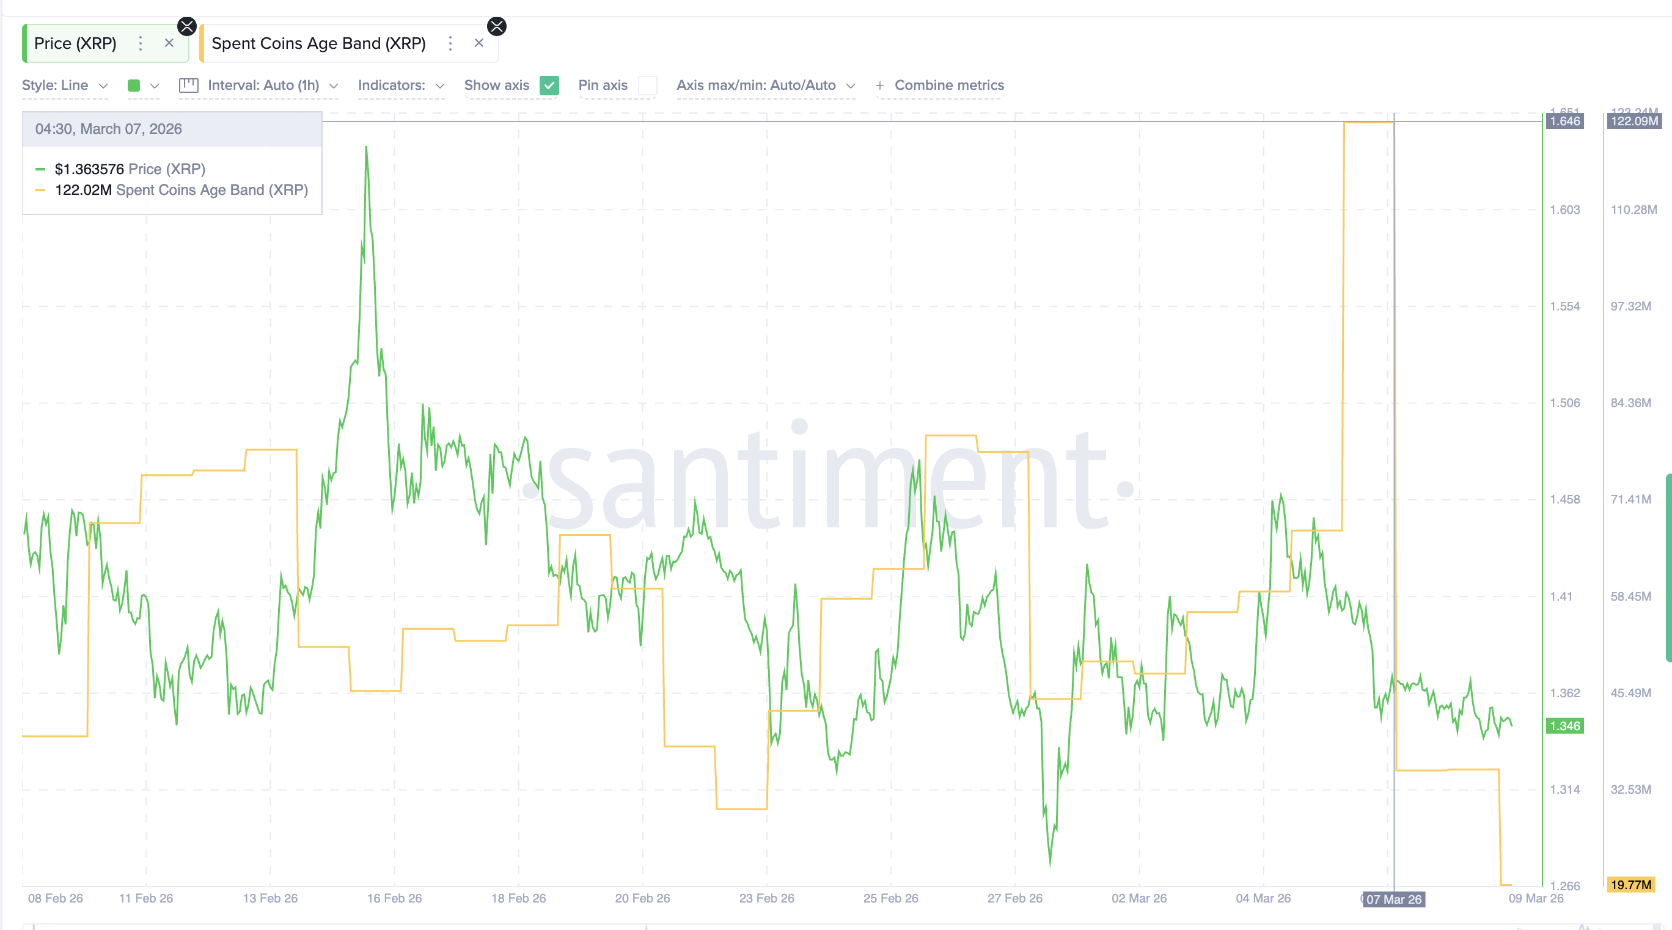The image size is (1672, 930).
Task: Click the interval ruler icon
Action: [x=188, y=85]
